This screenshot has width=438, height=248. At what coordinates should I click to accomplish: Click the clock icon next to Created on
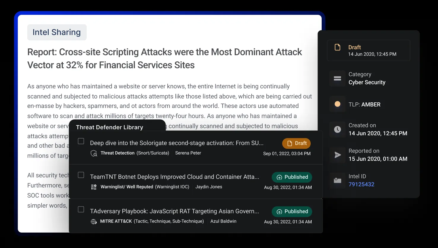[337, 129]
